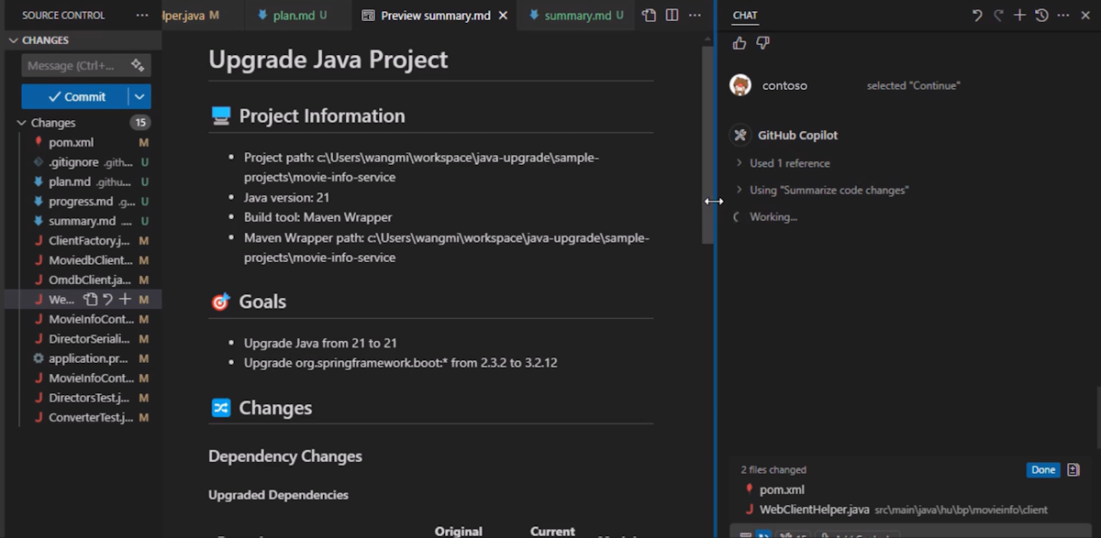
Task: View all edits diff icon beside Done
Action: coord(1073,470)
